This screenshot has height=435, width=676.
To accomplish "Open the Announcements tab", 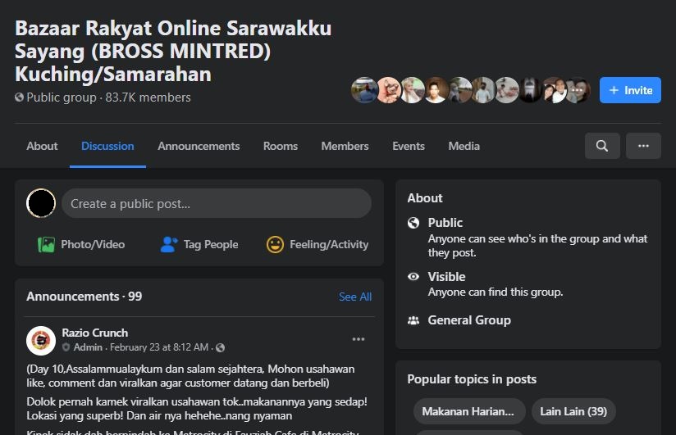I will [199, 146].
